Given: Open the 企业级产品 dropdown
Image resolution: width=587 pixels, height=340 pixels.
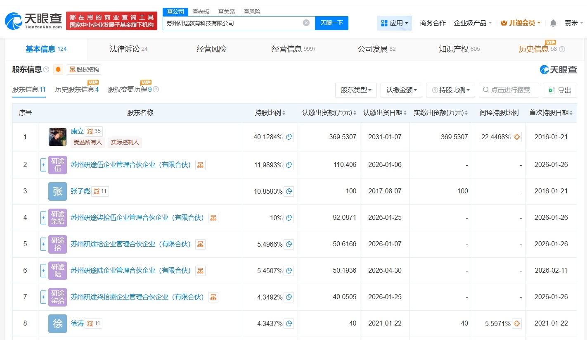Looking at the screenshot, I should click(473, 23).
